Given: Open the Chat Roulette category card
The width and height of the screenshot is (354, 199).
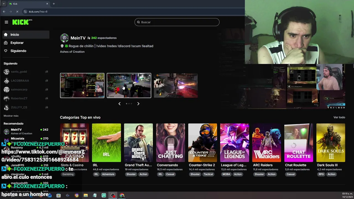Looking at the screenshot, I should (x=299, y=143).
